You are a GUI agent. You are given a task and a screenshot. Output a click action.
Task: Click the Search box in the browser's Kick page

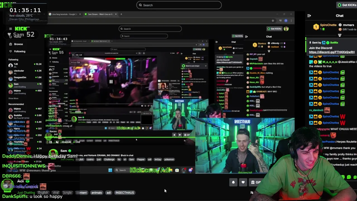click(x=150, y=29)
